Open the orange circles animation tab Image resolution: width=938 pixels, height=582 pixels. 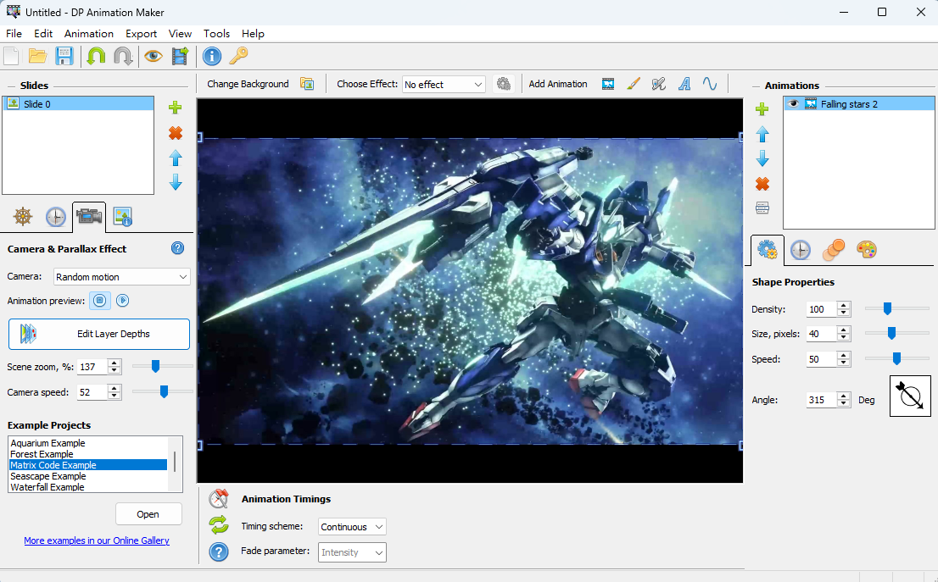tap(834, 249)
